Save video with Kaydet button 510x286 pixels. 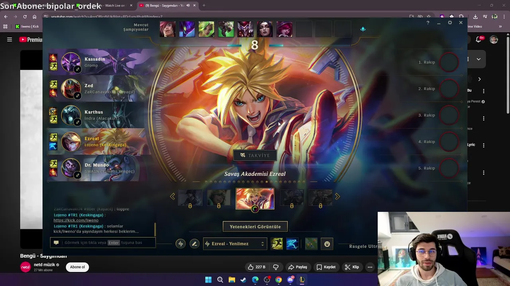[326, 267]
